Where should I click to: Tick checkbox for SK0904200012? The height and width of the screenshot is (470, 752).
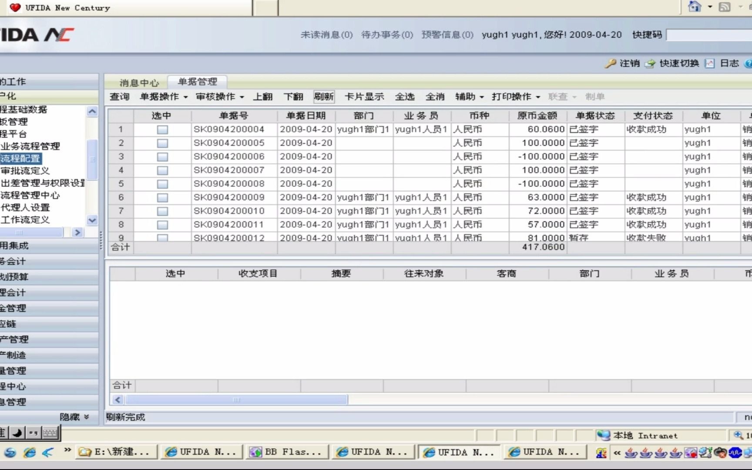(x=162, y=238)
